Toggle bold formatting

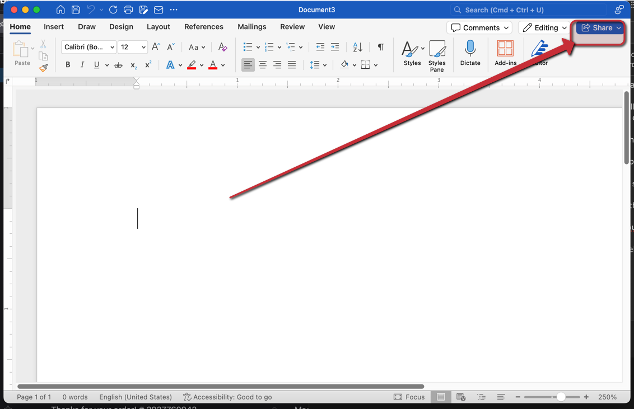coord(68,64)
